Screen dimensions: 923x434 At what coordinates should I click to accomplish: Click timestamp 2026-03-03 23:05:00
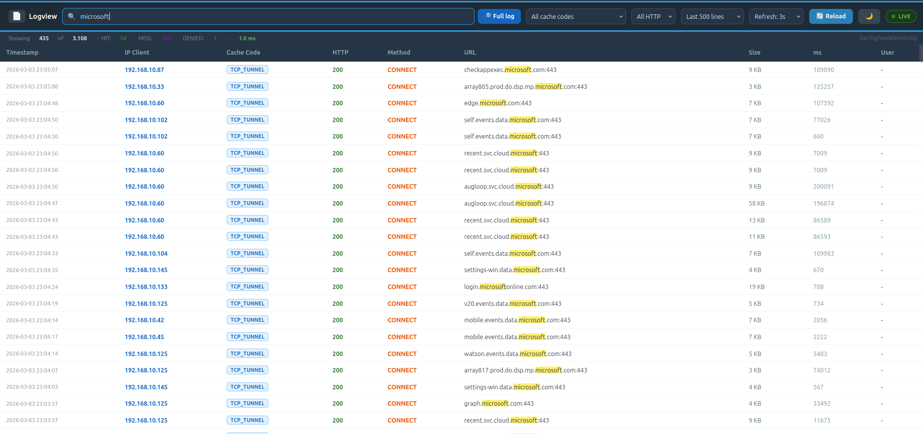(x=32, y=87)
